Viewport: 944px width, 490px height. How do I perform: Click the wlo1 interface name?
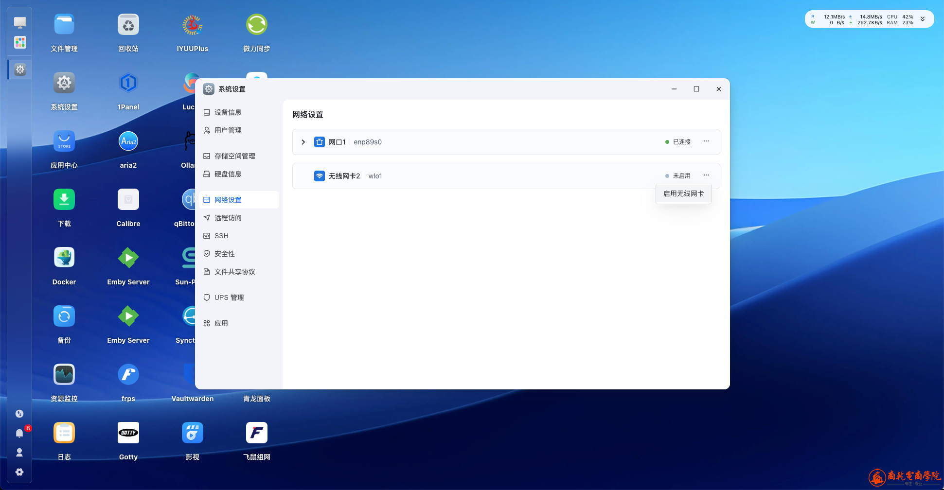pyautogui.click(x=375, y=176)
